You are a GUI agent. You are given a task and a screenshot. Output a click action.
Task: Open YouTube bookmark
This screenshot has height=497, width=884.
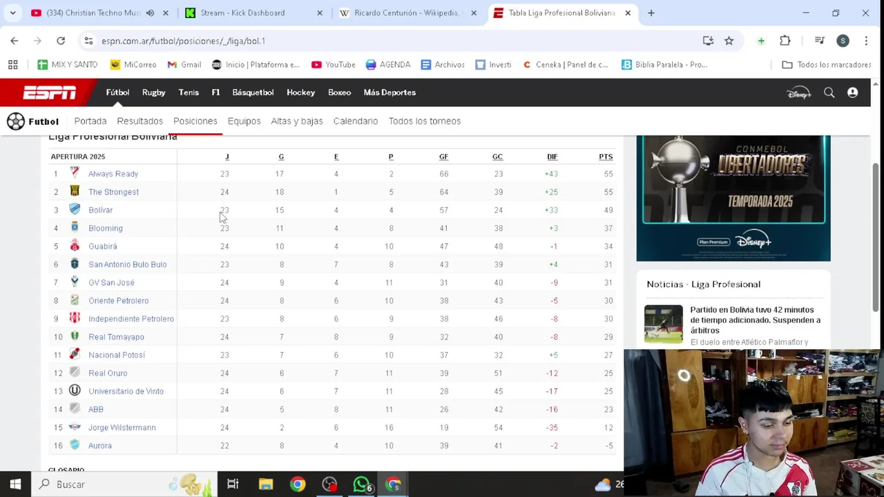tap(333, 65)
